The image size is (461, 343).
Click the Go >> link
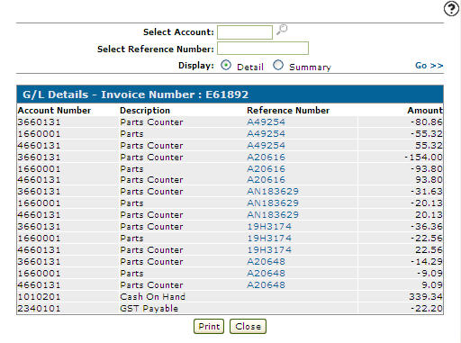pyautogui.click(x=429, y=66)
